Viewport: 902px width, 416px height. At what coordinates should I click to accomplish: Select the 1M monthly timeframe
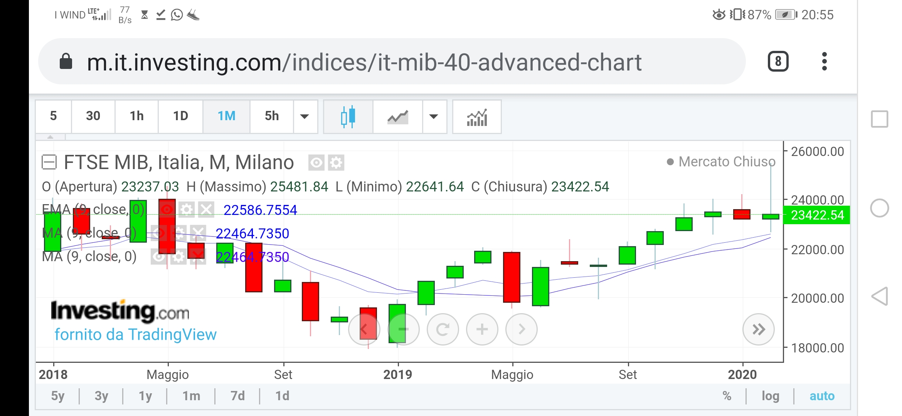pyautogui.click(x=227, y=116)
